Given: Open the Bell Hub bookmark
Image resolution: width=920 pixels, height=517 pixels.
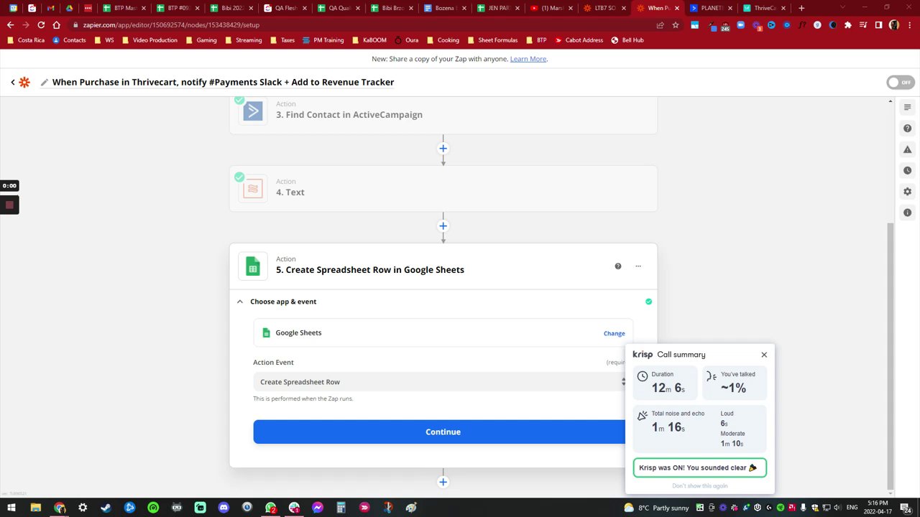Looking at the screenshot, I should point(627,40).
